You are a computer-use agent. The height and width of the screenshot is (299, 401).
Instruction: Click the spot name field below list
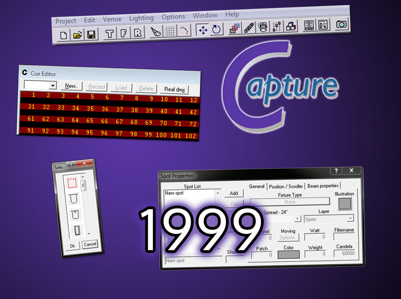[x=194, y=261]
